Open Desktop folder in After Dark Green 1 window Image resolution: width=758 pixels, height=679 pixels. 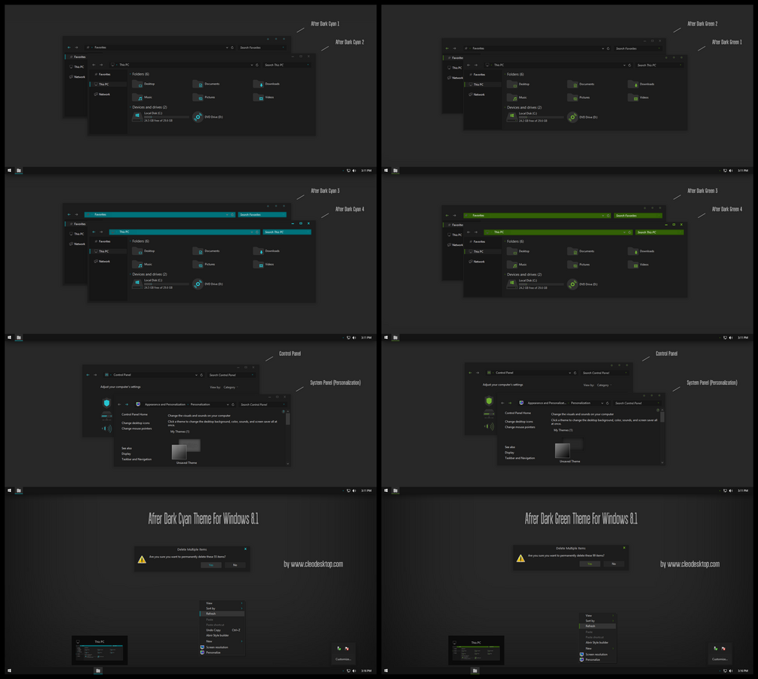518,84
